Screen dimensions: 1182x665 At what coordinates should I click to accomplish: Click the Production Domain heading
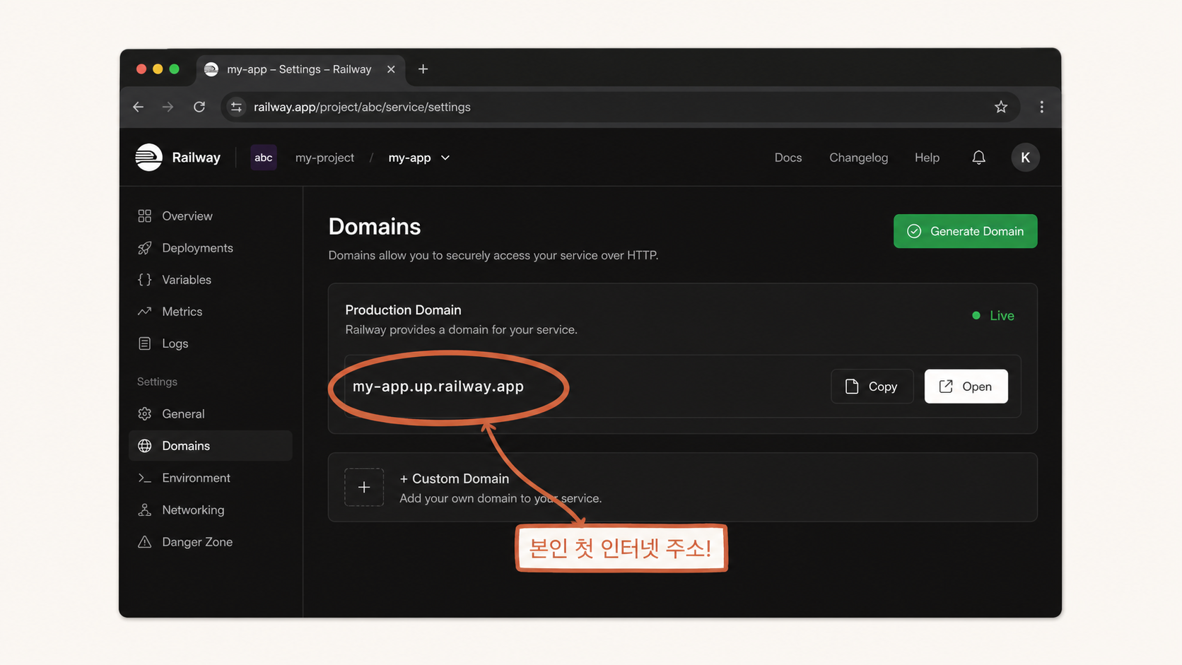pos(403,310)
